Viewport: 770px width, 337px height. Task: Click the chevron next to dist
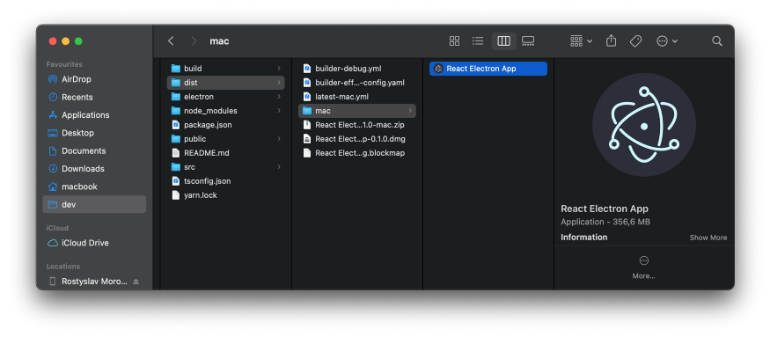click(279, 83)
